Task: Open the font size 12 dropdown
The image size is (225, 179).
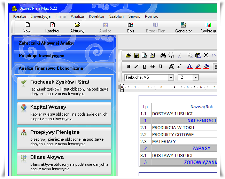Action: click(x=195, y=77)
